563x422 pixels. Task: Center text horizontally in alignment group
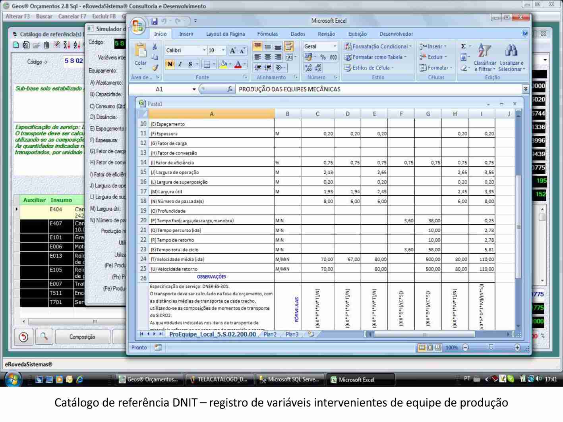coord(268,57)
